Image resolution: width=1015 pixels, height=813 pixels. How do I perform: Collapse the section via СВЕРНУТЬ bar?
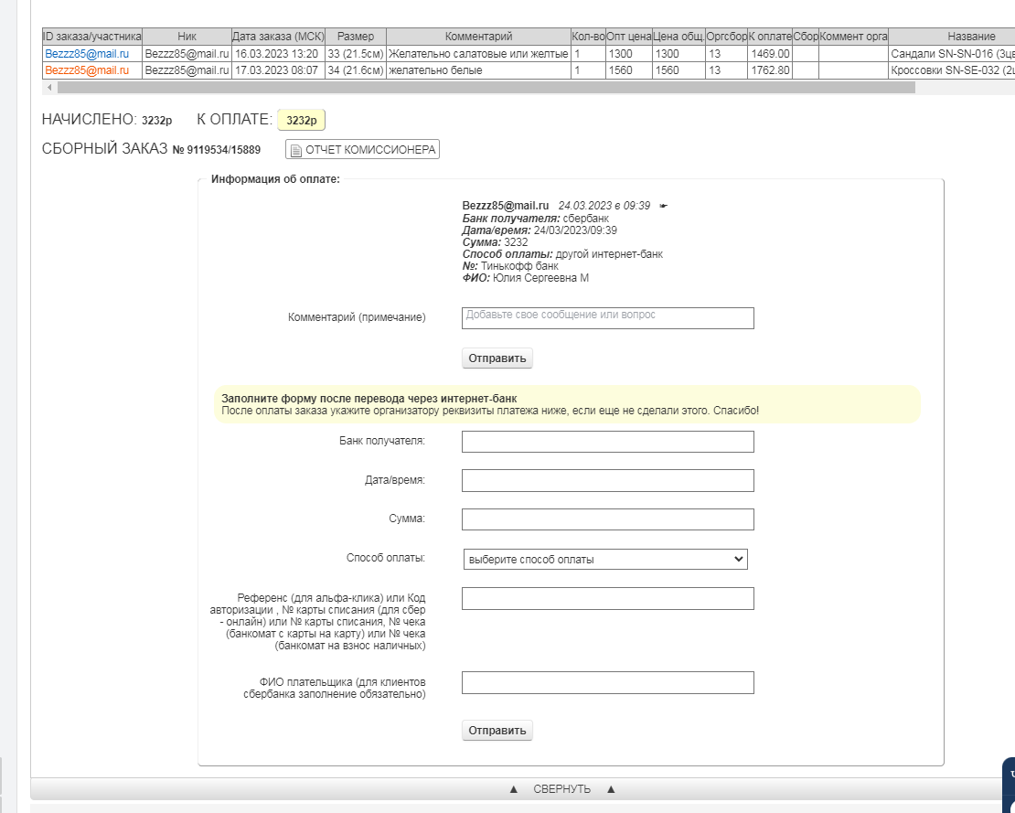[x=561, y=789]
